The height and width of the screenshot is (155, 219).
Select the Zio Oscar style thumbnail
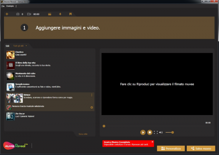(x=10, y=117)
